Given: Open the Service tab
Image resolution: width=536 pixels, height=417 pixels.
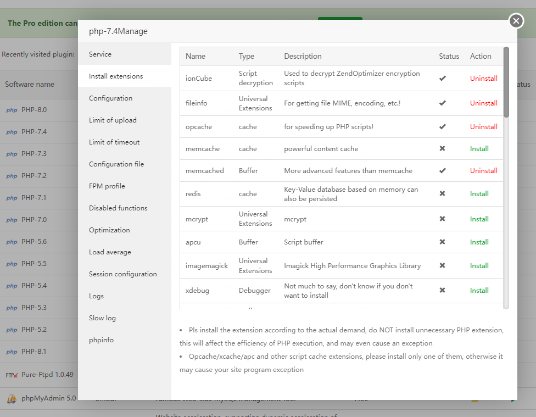Looking at the screenshot, I should (x=100, y=54).
